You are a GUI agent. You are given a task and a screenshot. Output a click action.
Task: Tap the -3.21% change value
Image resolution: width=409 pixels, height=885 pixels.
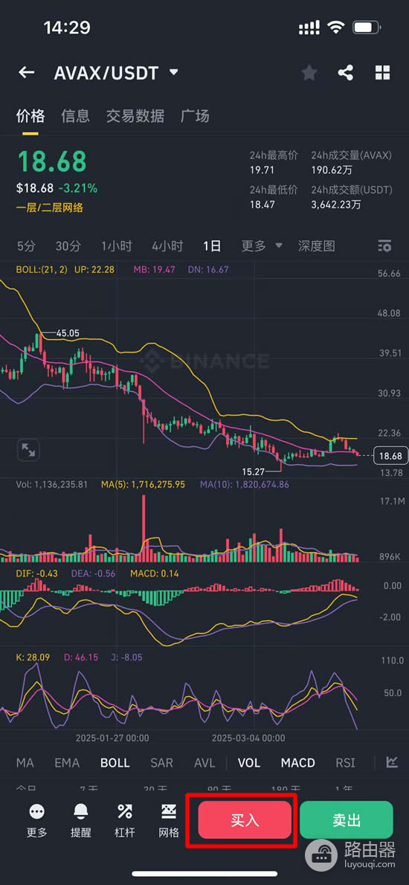coord(80,188)
